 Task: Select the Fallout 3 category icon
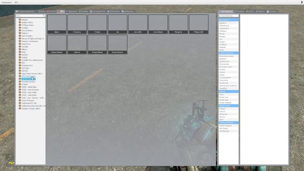point(20,33)
